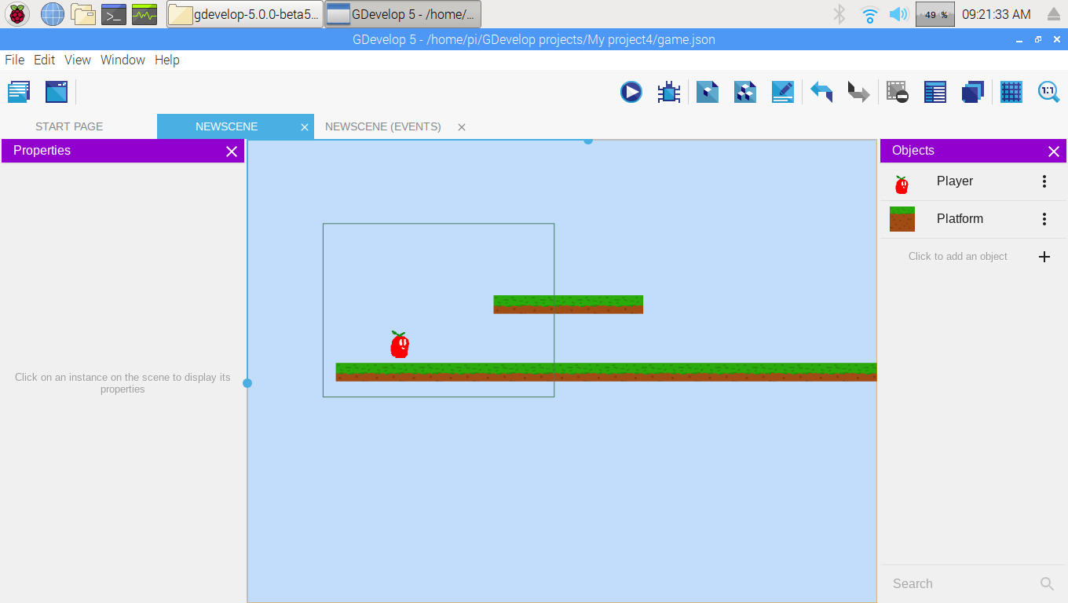Close the Objects panel

[x=1054, y=152]
